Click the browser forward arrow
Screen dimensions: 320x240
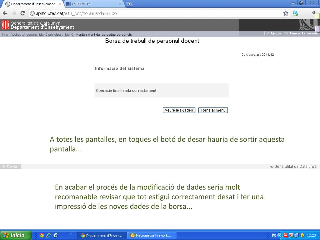(x=14, y=13)
